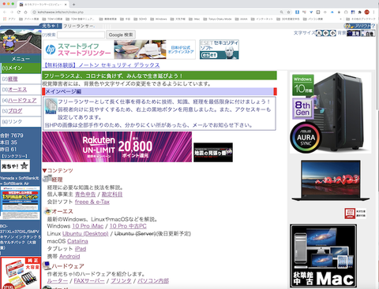
Task: Open the macOS Catalina link
Action: pyautogui.click(x=77, y=241)
